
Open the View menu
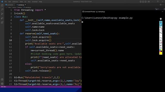pyautogui.click(x=21, y=2)
